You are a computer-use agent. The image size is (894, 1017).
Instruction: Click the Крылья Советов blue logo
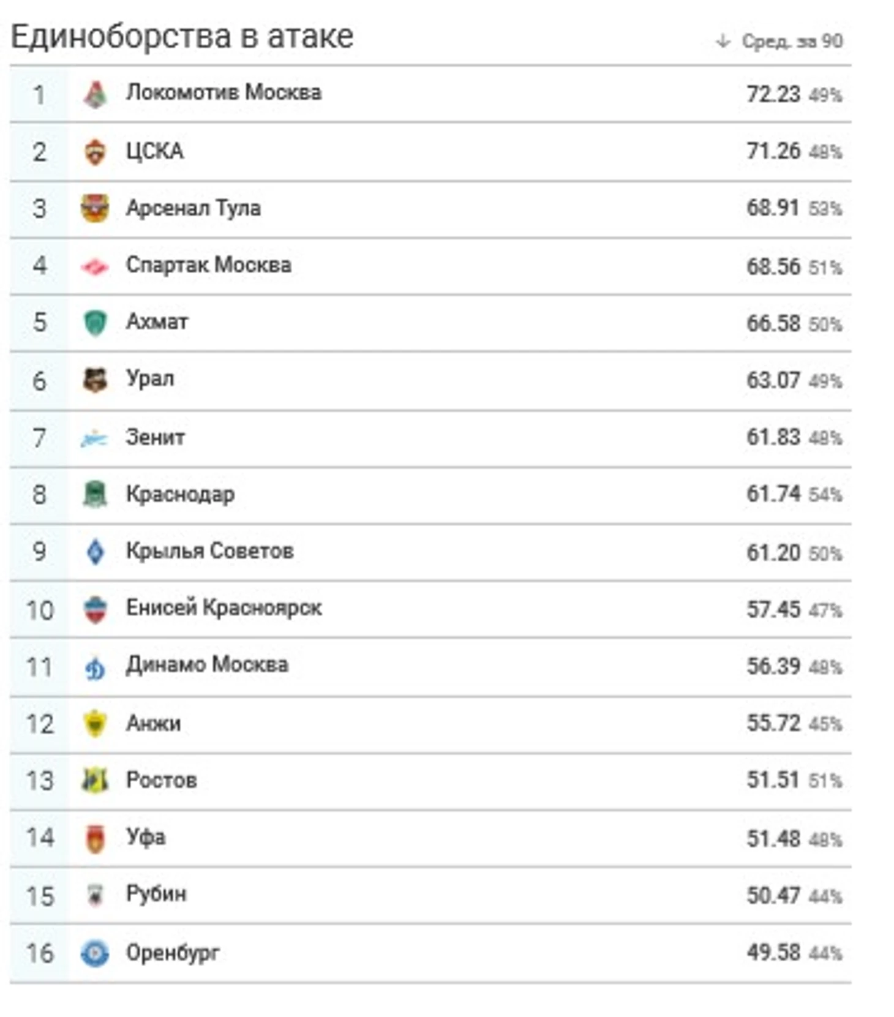pos(95,552)
